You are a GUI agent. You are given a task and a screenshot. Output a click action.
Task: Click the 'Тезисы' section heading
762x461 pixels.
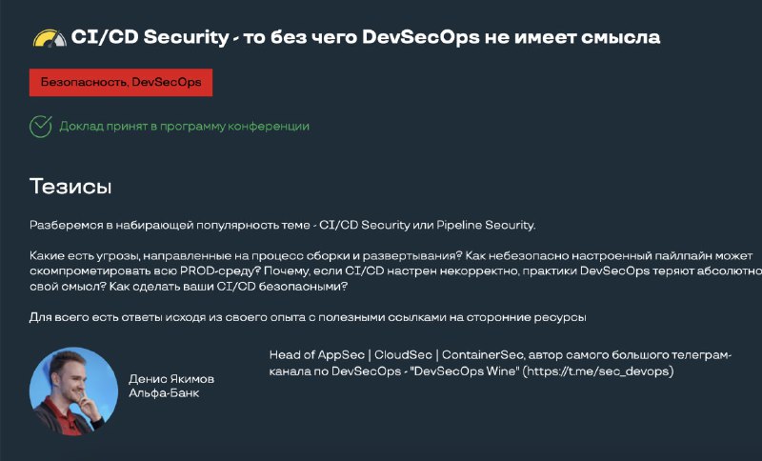[70, 187]
